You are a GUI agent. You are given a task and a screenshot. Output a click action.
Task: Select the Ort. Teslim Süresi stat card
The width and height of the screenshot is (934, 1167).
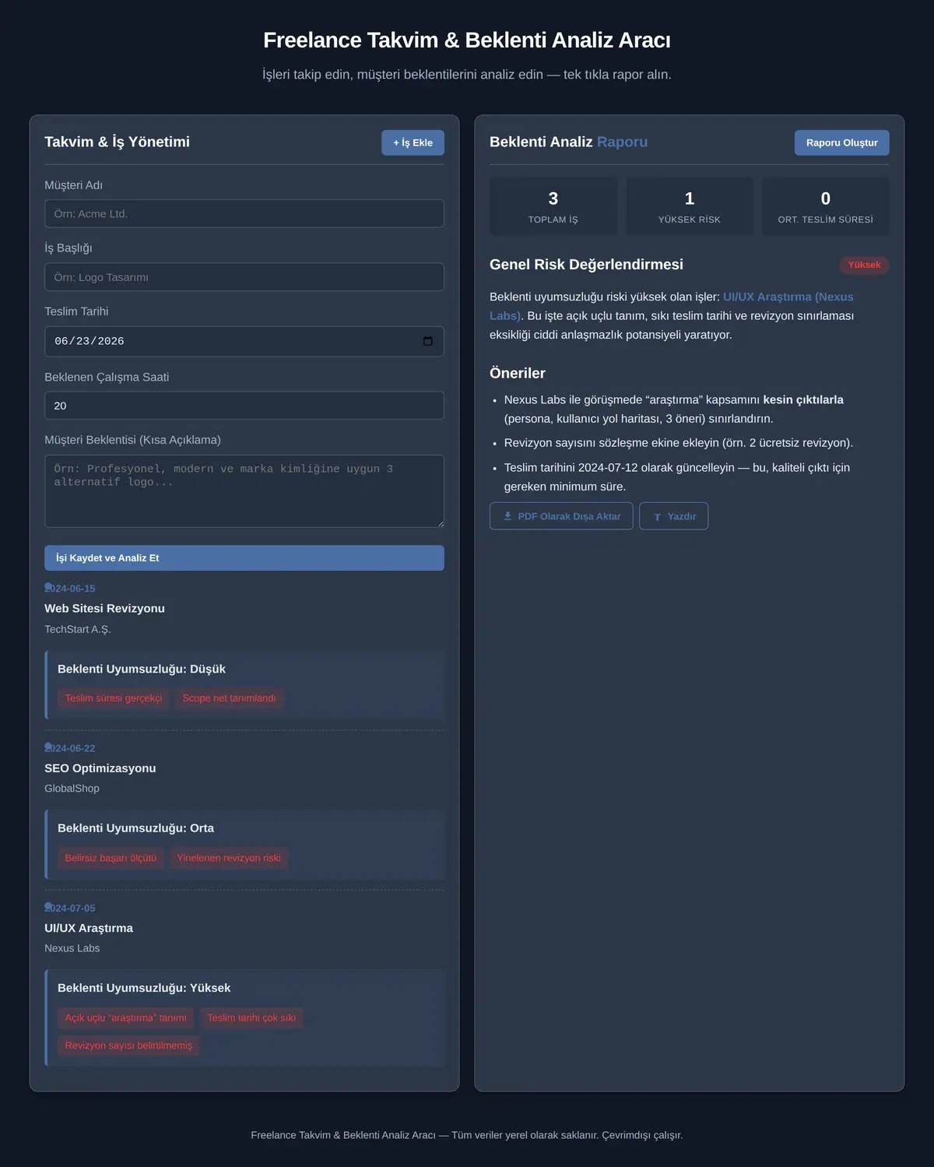click(x=825, y=206)
